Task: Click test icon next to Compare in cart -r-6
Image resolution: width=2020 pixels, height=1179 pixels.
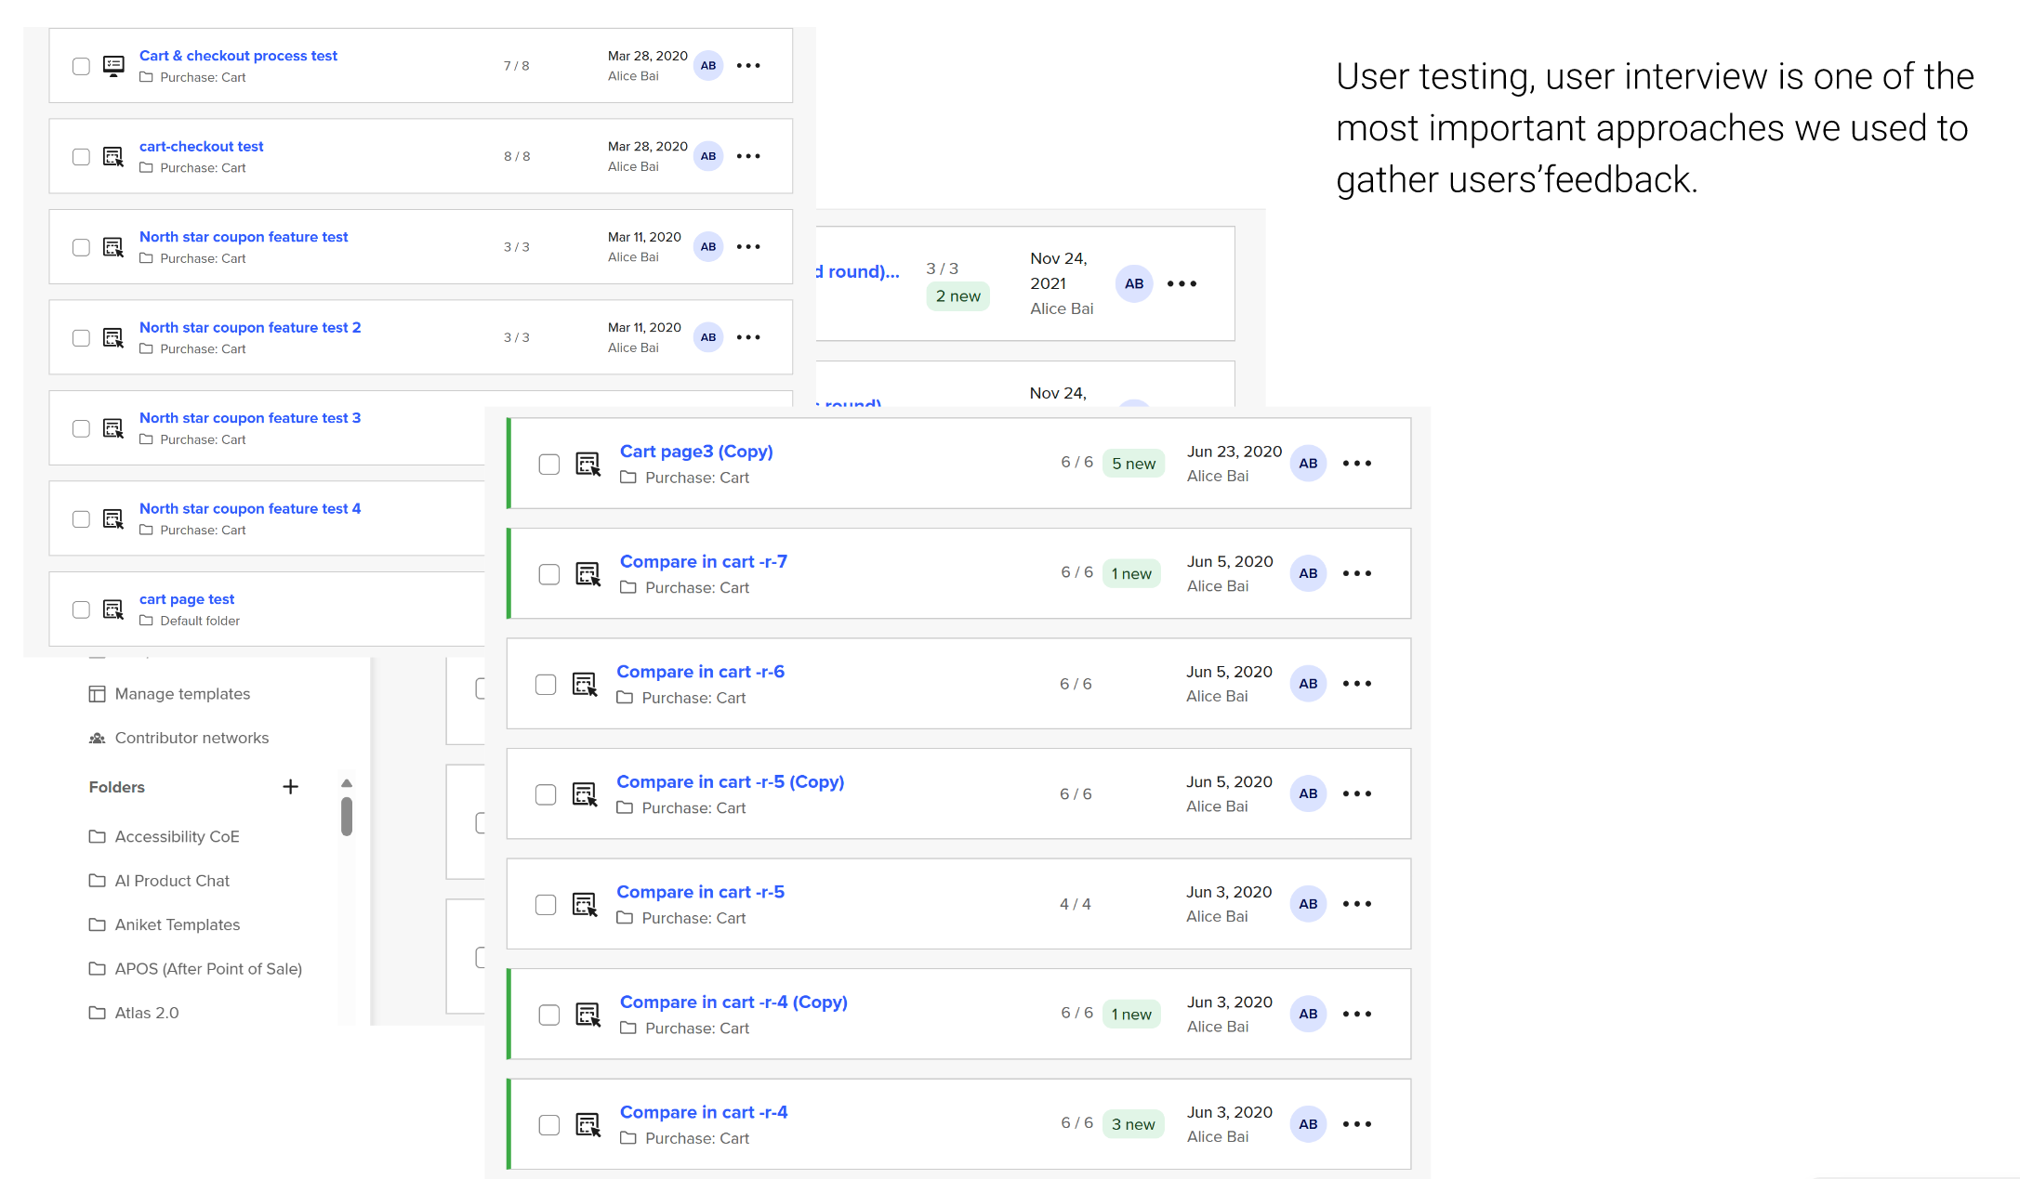Action: coord(584,685)
